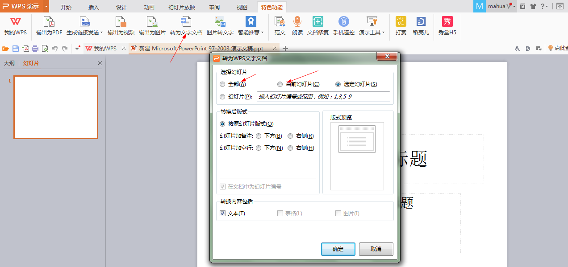Add a new document tab with plus
The width and height of the screenshot is (568, 267).
pyautogui.click(x=286, y=48)
